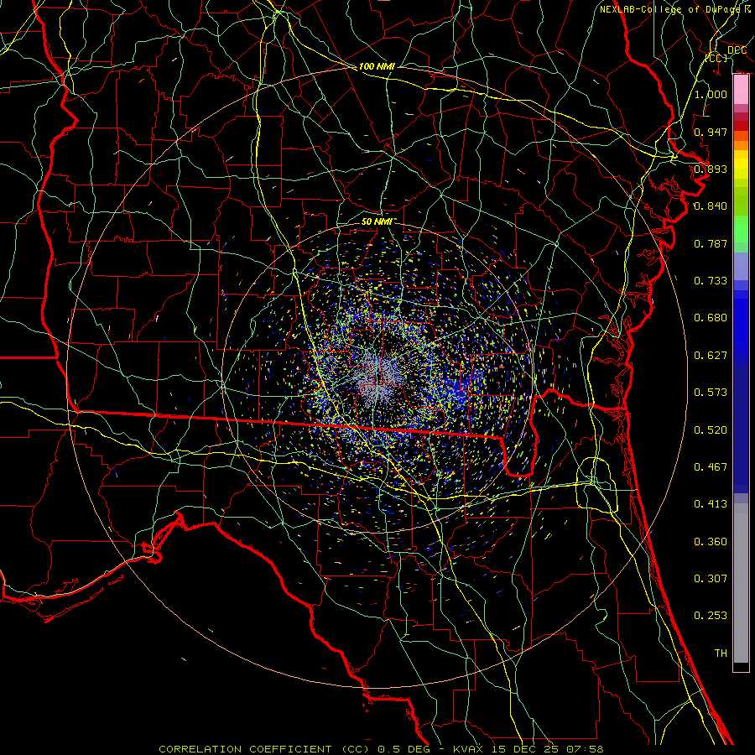The width and height of the screenshot is (755, 755).
Task: Click the 0.840 legend value
Action: 711,206
